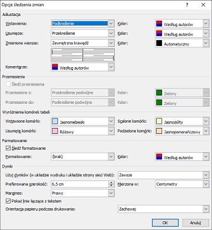Click the changed lines border preview
The image size is (212, 230).
click(82, 55)
